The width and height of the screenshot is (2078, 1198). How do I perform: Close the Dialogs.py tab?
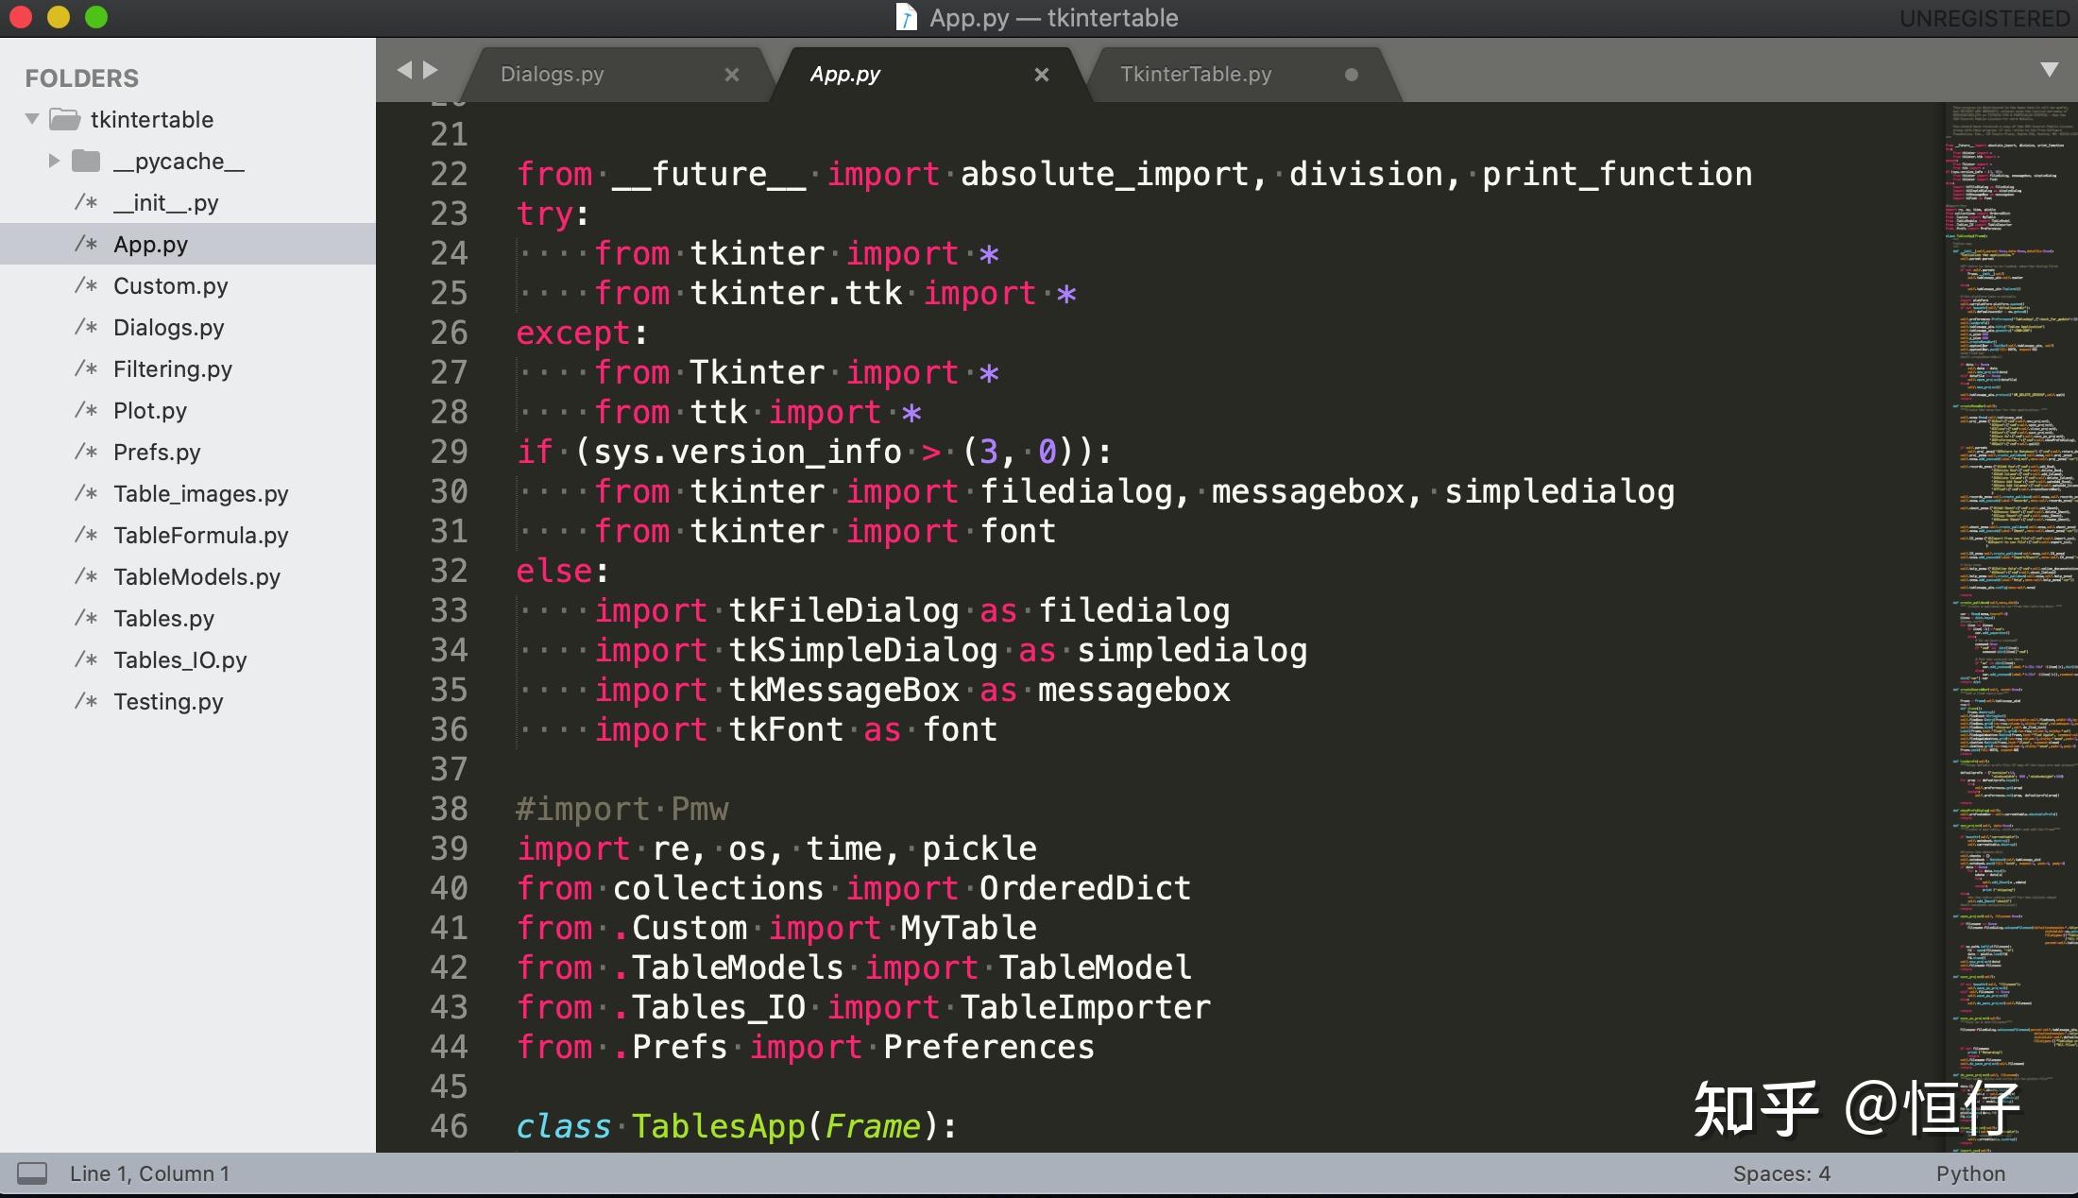(x=731, y=75)
